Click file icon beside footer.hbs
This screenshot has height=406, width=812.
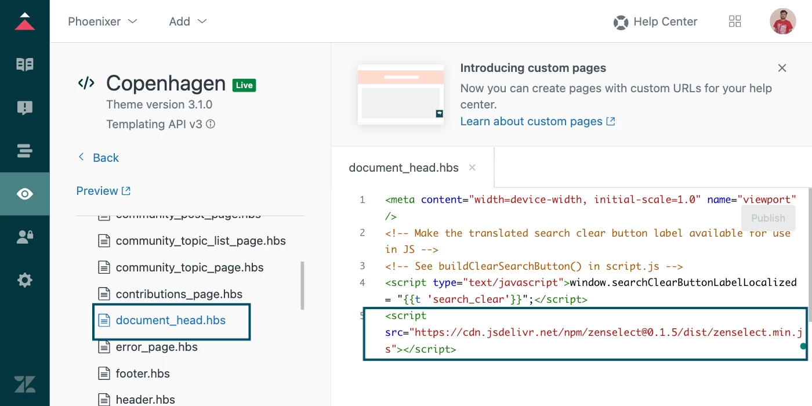(x=104, y=374)
